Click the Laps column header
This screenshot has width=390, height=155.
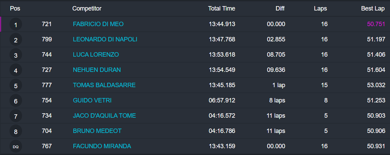(320, 8)
